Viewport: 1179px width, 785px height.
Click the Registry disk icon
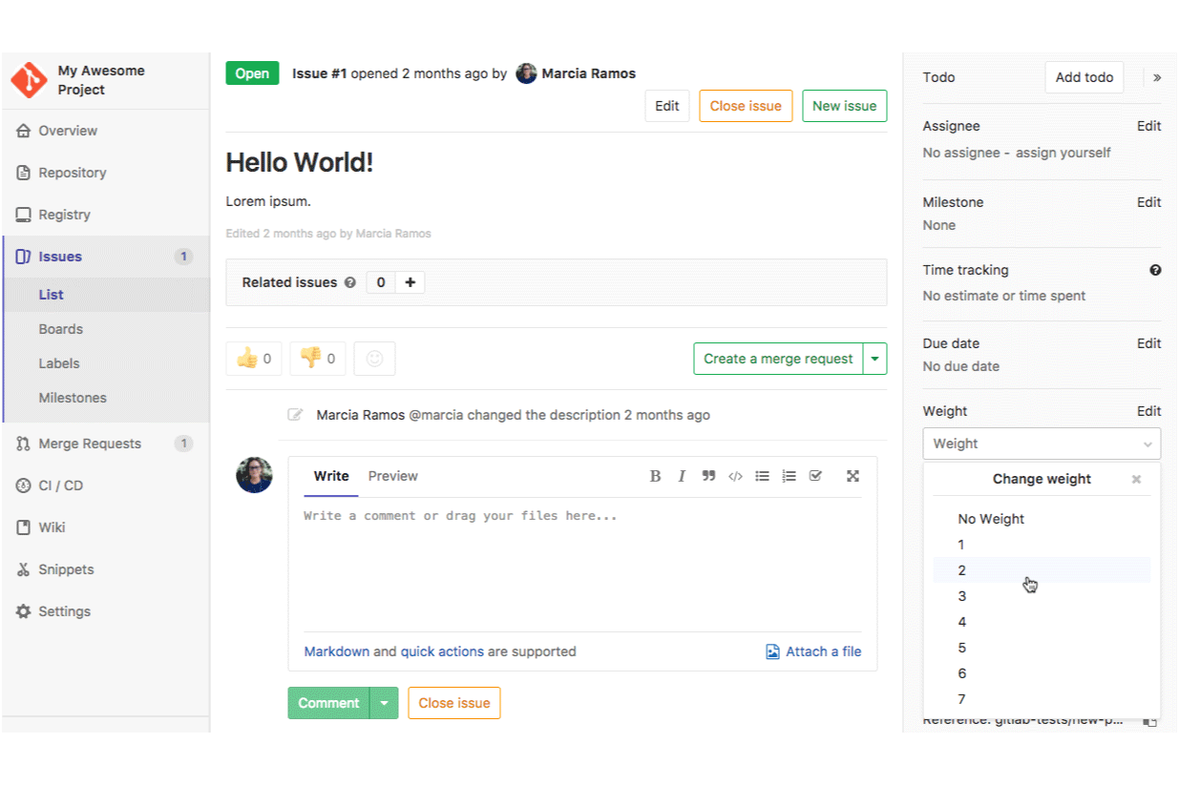(x=24, y=215)
